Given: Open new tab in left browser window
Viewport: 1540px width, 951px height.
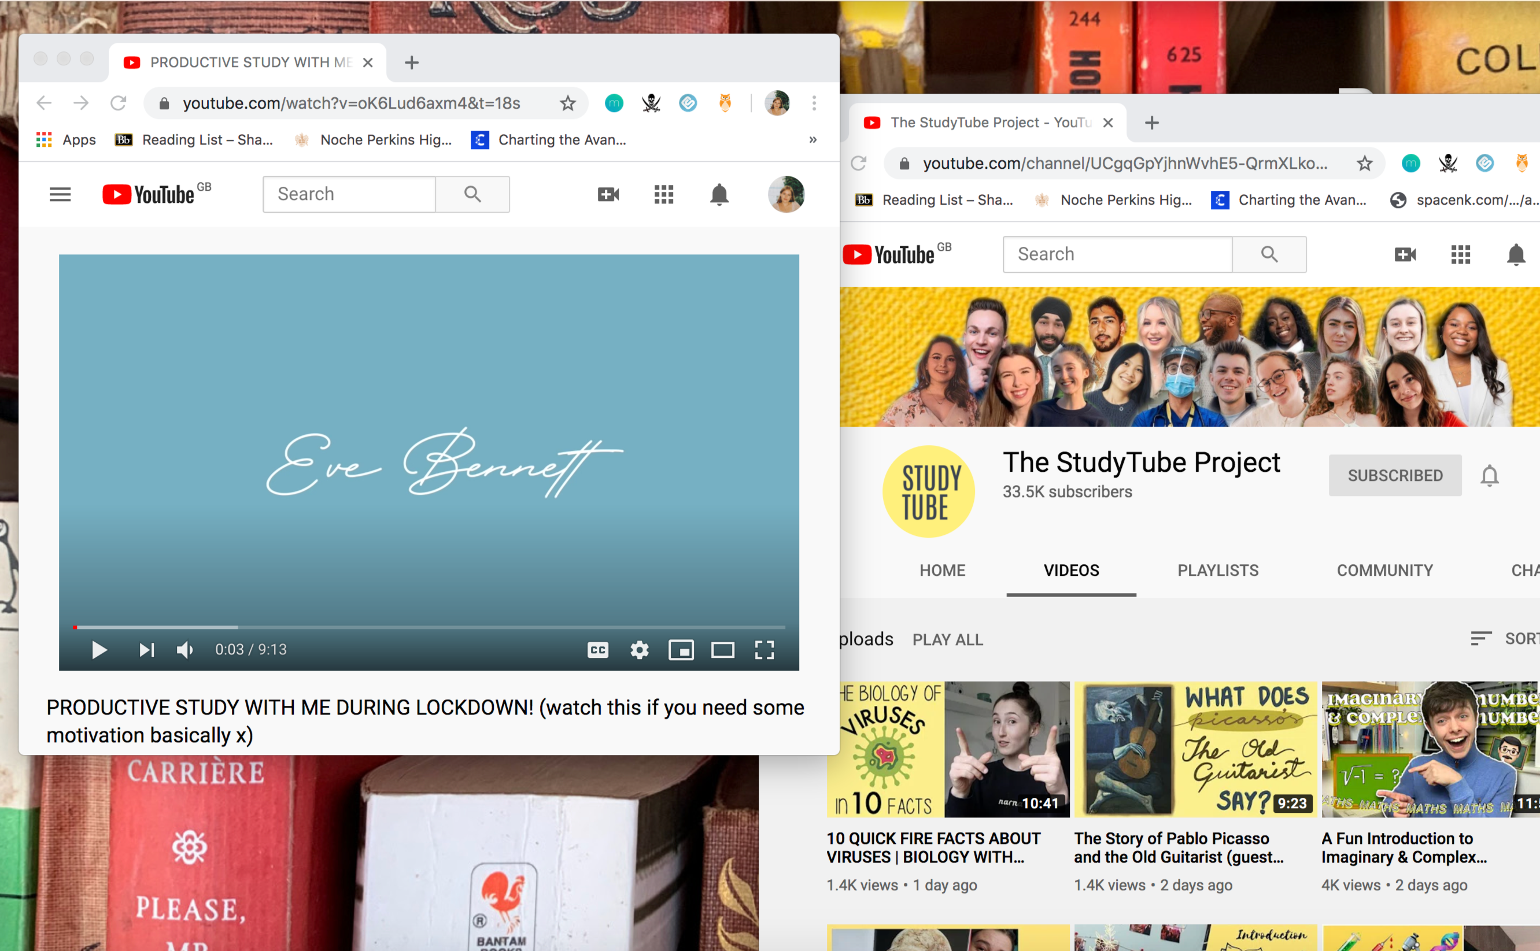Looking at the screenshot, I should click(411, 63).
